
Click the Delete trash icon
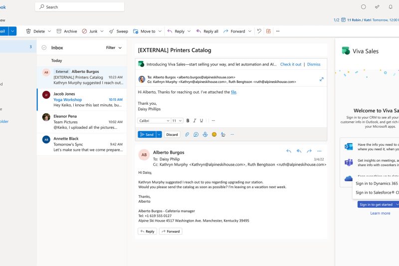pyautogui.click(x=28, y=31)
